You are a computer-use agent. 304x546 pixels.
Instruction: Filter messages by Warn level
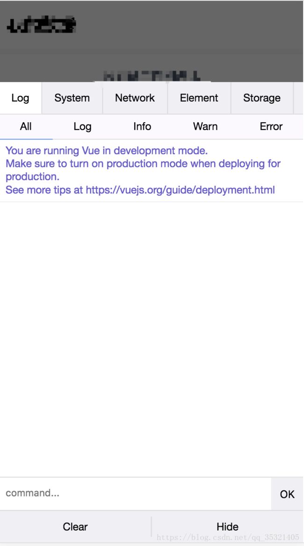[205, 126]
